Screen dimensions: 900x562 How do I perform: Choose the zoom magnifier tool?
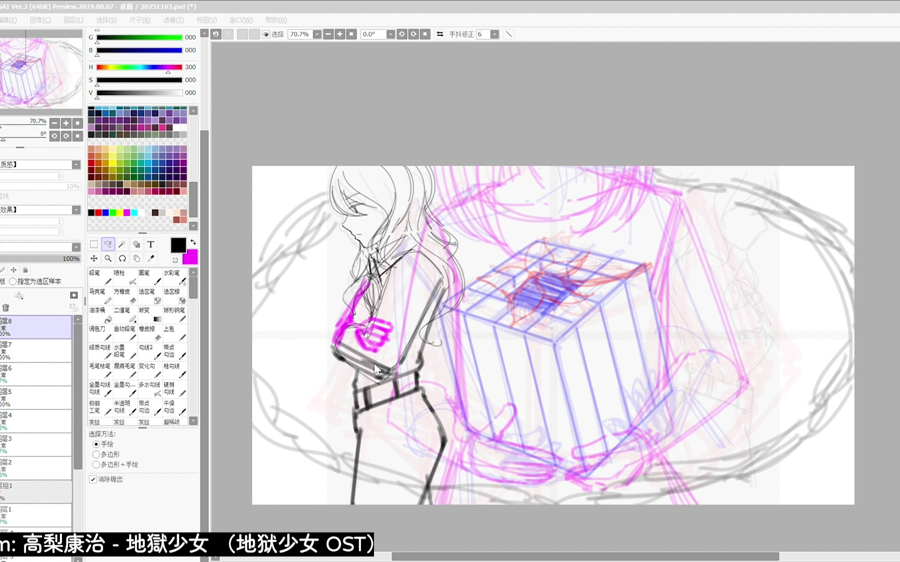[108, 258]
